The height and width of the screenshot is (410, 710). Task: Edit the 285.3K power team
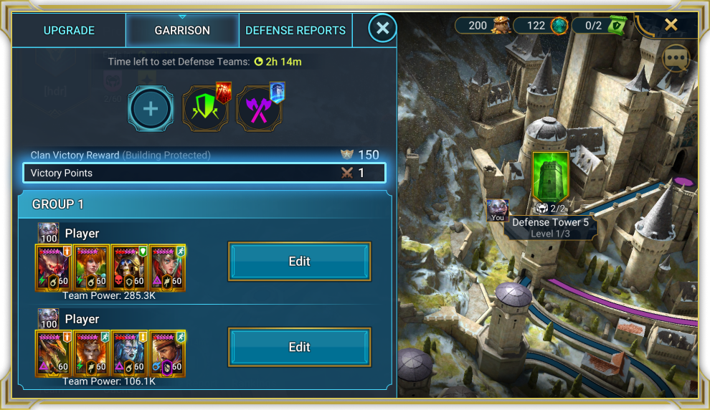[299, 261]
